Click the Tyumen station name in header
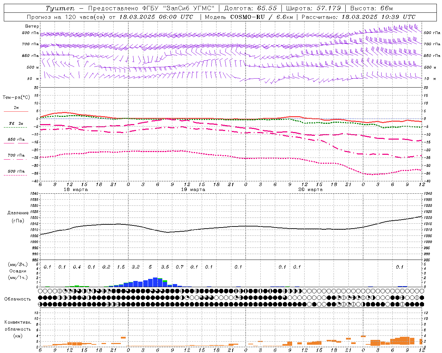This screenshot has width=442, height=353. coord(60,8)
